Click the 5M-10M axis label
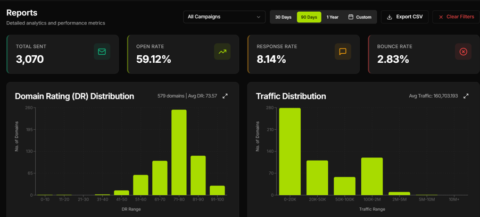 coord(427,199)
